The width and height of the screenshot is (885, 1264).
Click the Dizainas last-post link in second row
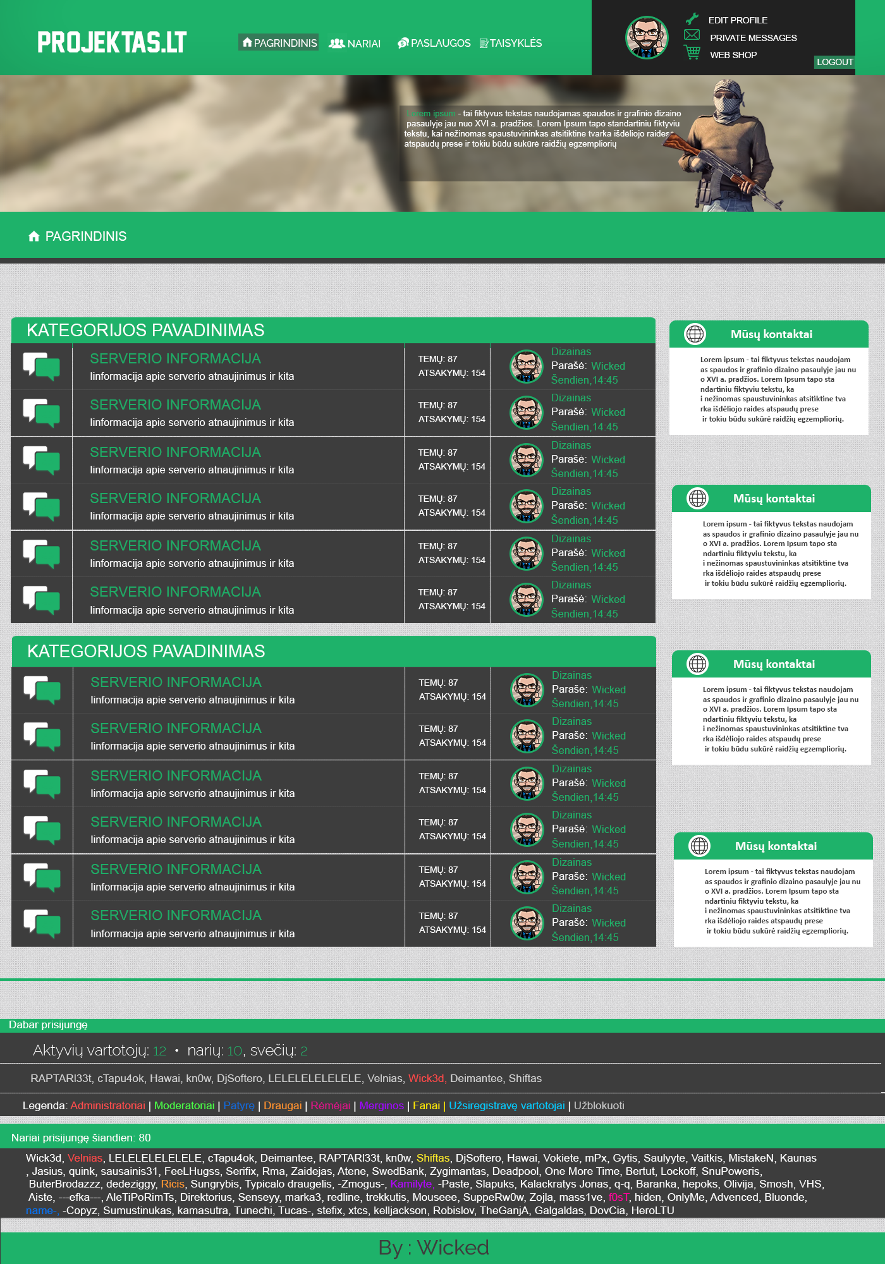click(x=571, y=398)
